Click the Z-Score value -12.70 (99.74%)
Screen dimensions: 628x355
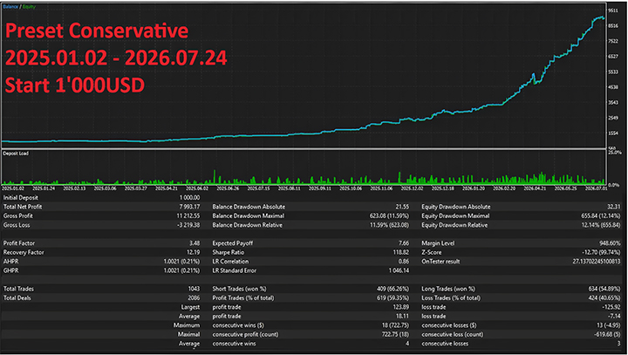601,252
